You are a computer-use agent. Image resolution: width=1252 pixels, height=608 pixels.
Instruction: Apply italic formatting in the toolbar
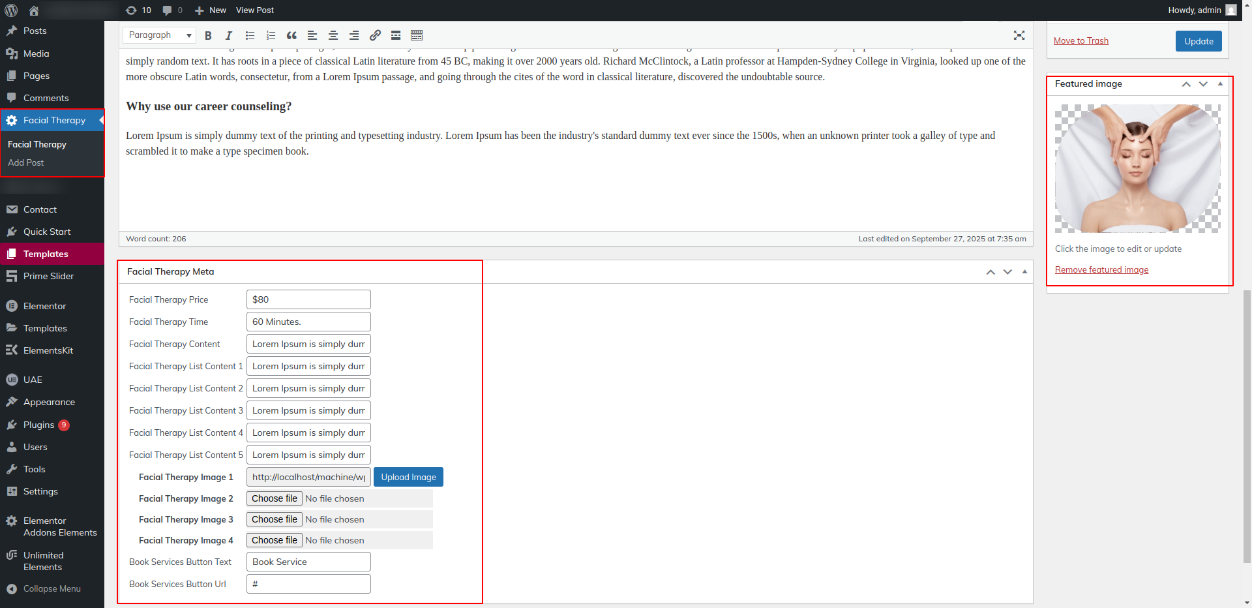(229, 36)
